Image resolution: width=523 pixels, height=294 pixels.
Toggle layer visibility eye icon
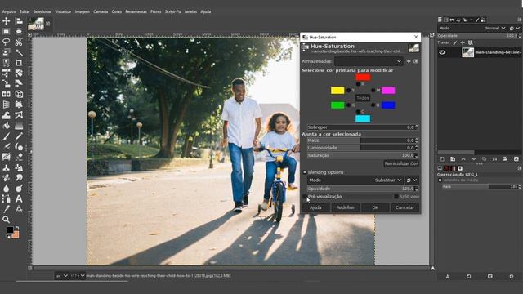[x=442, y=52]
